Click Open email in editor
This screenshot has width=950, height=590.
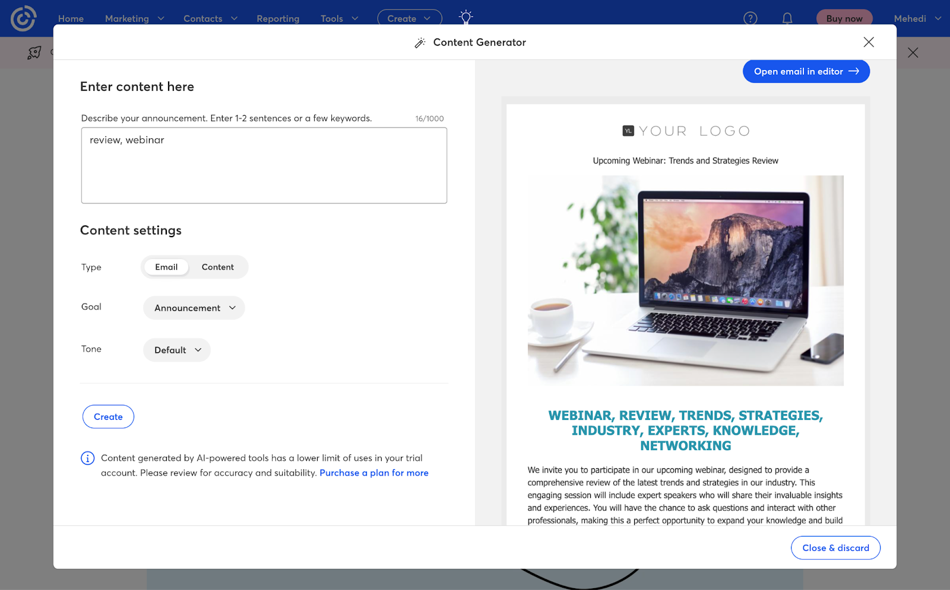(806, 71)
